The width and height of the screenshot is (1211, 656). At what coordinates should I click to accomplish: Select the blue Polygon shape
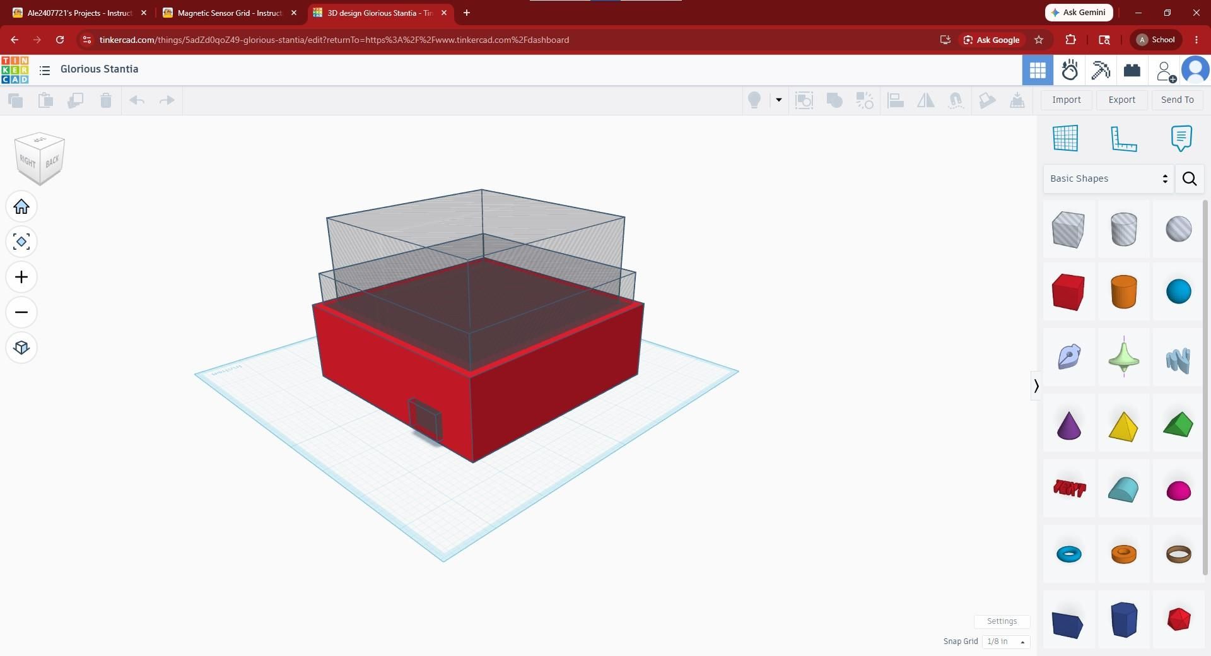pyautogui.click(x=1123, y=619)
